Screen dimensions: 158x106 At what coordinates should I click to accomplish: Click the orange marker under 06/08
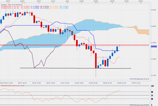(112, 3)
